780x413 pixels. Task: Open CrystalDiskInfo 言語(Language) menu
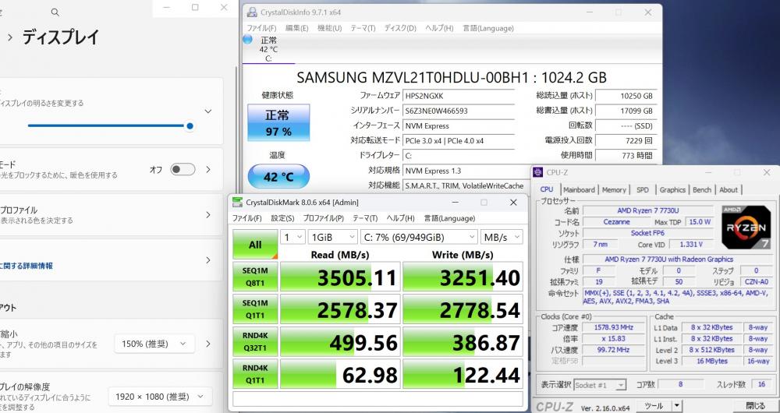coord(488,28)
